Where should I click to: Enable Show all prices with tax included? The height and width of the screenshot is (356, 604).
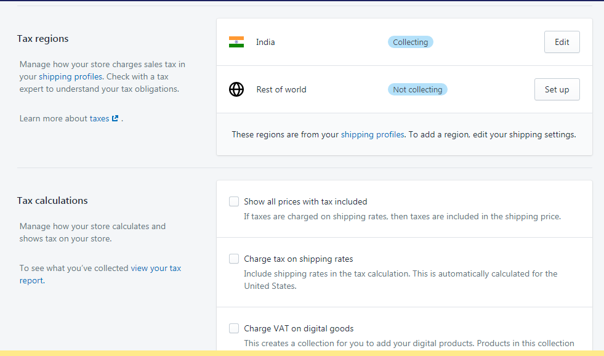[x=234, y=201]
